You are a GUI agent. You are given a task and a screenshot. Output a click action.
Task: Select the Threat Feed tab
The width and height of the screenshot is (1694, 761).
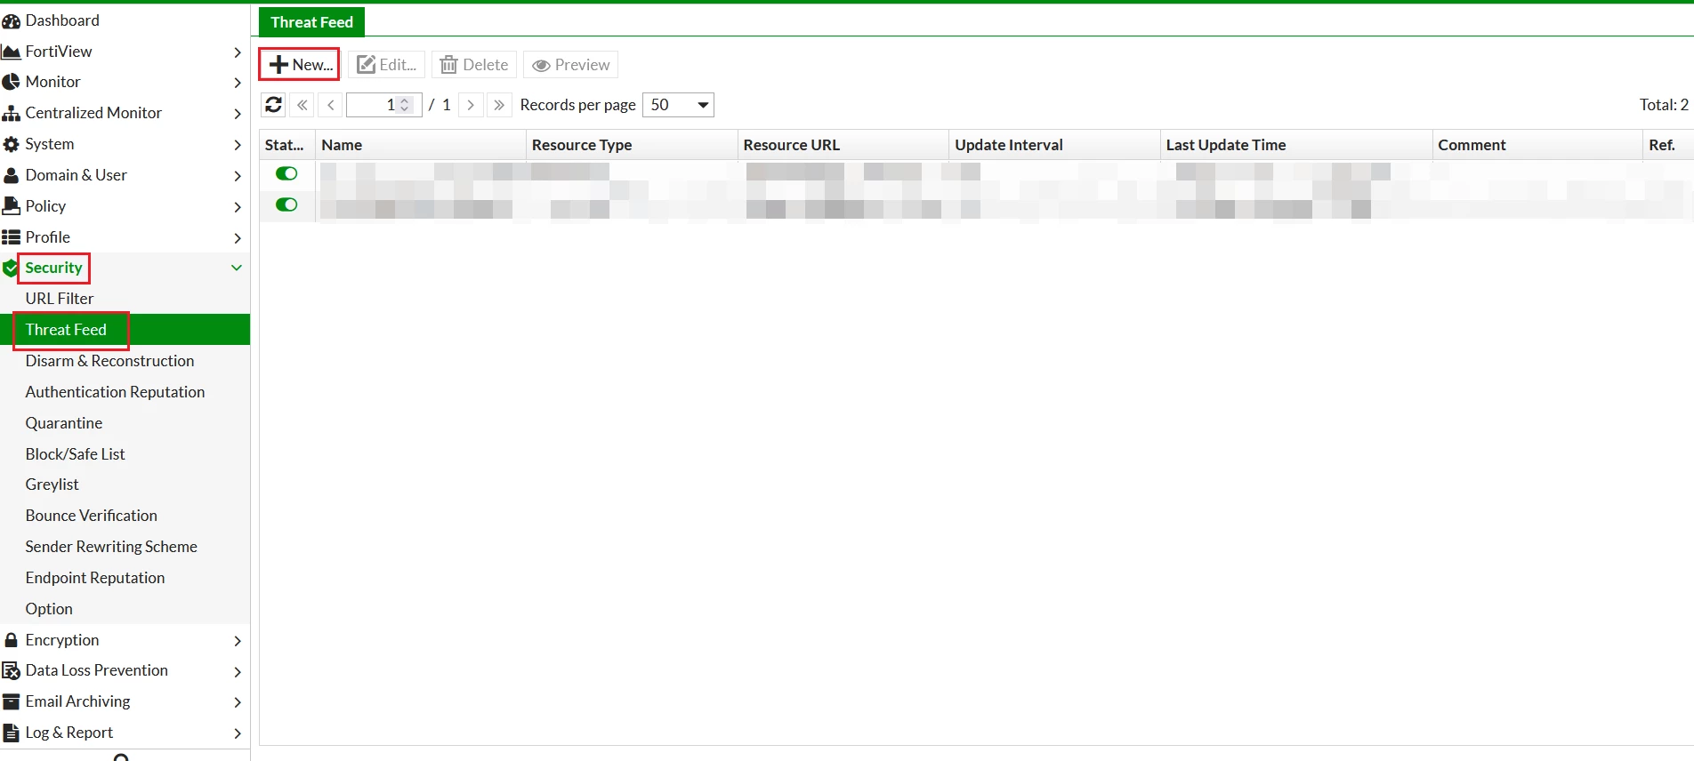(x=311, y=22)
